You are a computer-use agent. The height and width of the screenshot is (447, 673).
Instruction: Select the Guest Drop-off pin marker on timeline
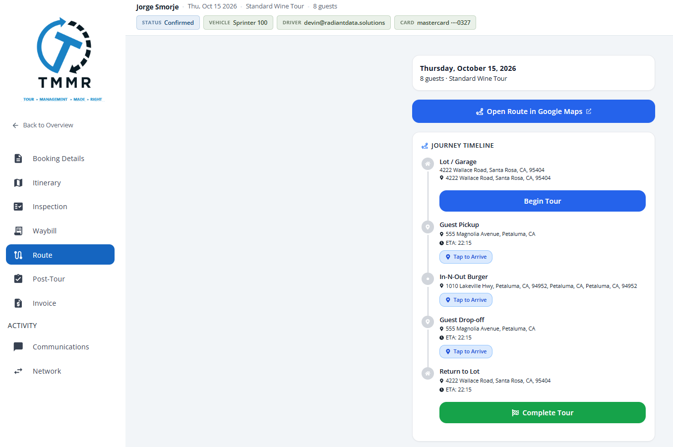428,322
